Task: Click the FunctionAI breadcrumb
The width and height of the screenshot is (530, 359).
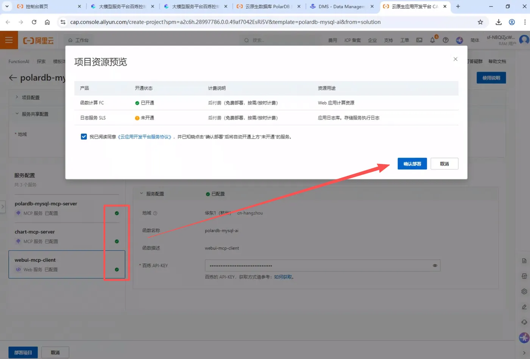Action: [19, 61]
